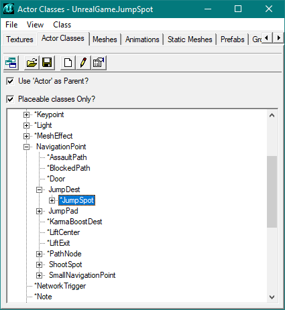Screen dimensions: 285x310
Task: Toggle Use 'Actor' as Parent checkbox
Action: coord(10,81)
